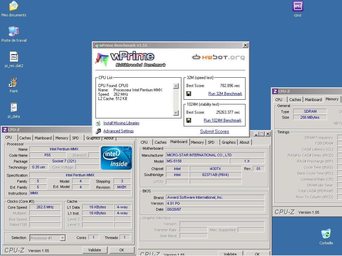Select Mainboard tab in middle CPU-Z window
The width and height of the screenshot is (342, 256).
pos(179,142)
